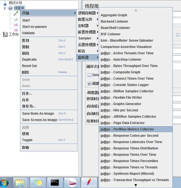
Task: Select 粘贴 menu entry
Action: tap(49, 53)
